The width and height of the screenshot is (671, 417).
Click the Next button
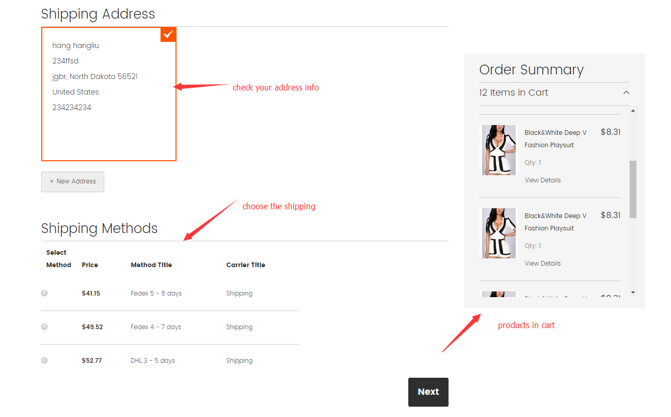coord(428,392)
